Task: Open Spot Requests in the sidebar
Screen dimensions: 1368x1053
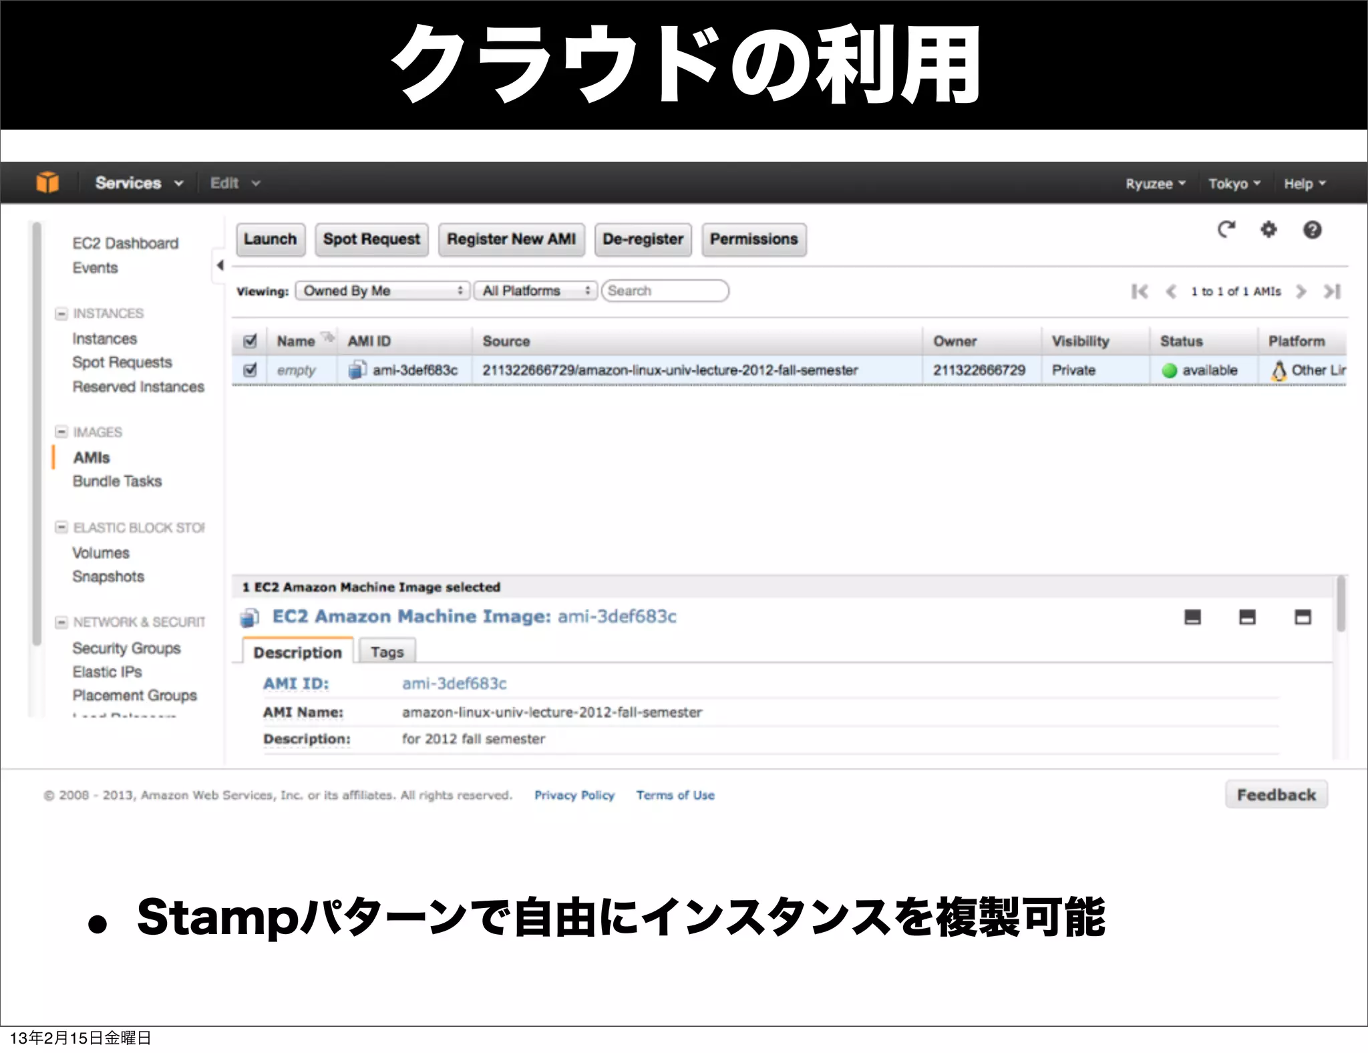Action: pyautogui.click(x=122, y=362)
